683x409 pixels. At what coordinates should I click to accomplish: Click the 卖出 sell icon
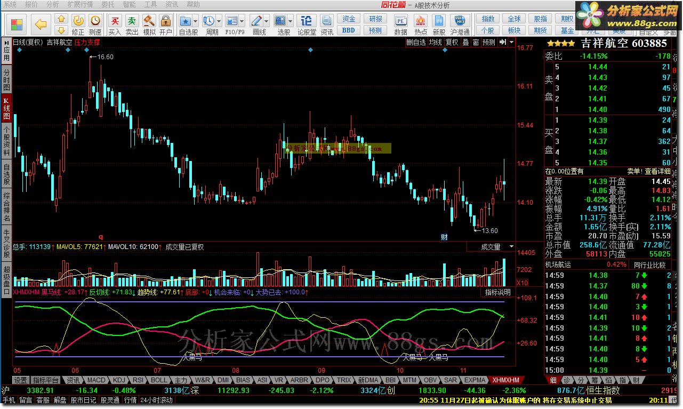click(132, 21)
